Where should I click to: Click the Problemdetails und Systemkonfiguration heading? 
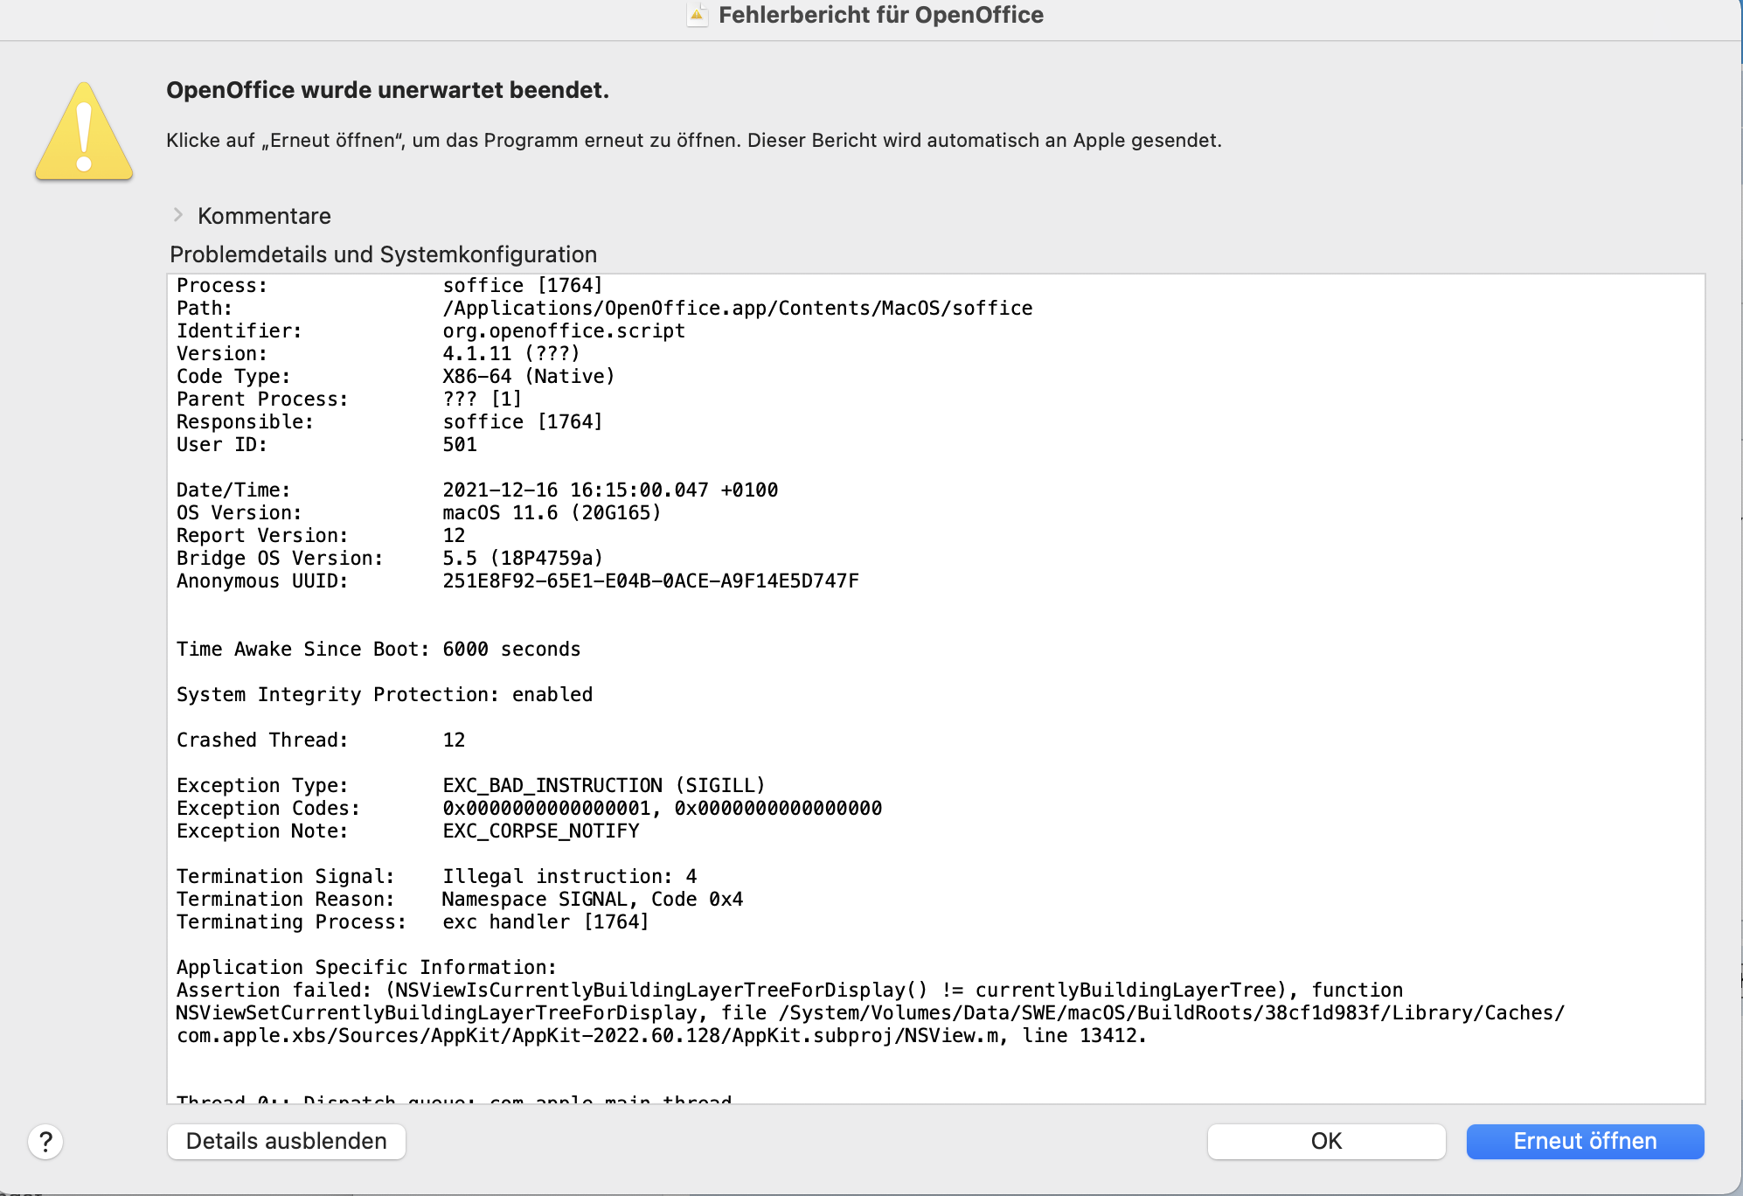[x=383, y=254]
